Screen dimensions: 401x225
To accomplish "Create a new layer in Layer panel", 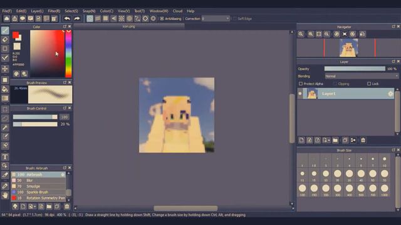I will [301, 140].
